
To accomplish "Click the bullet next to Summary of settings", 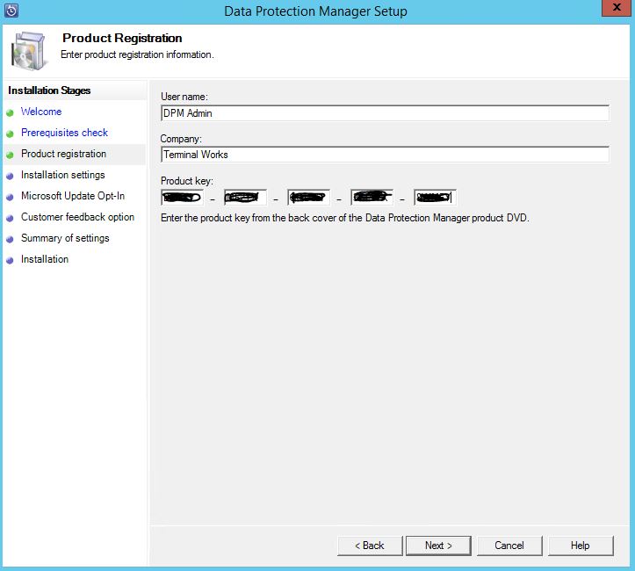I will 11,239.
